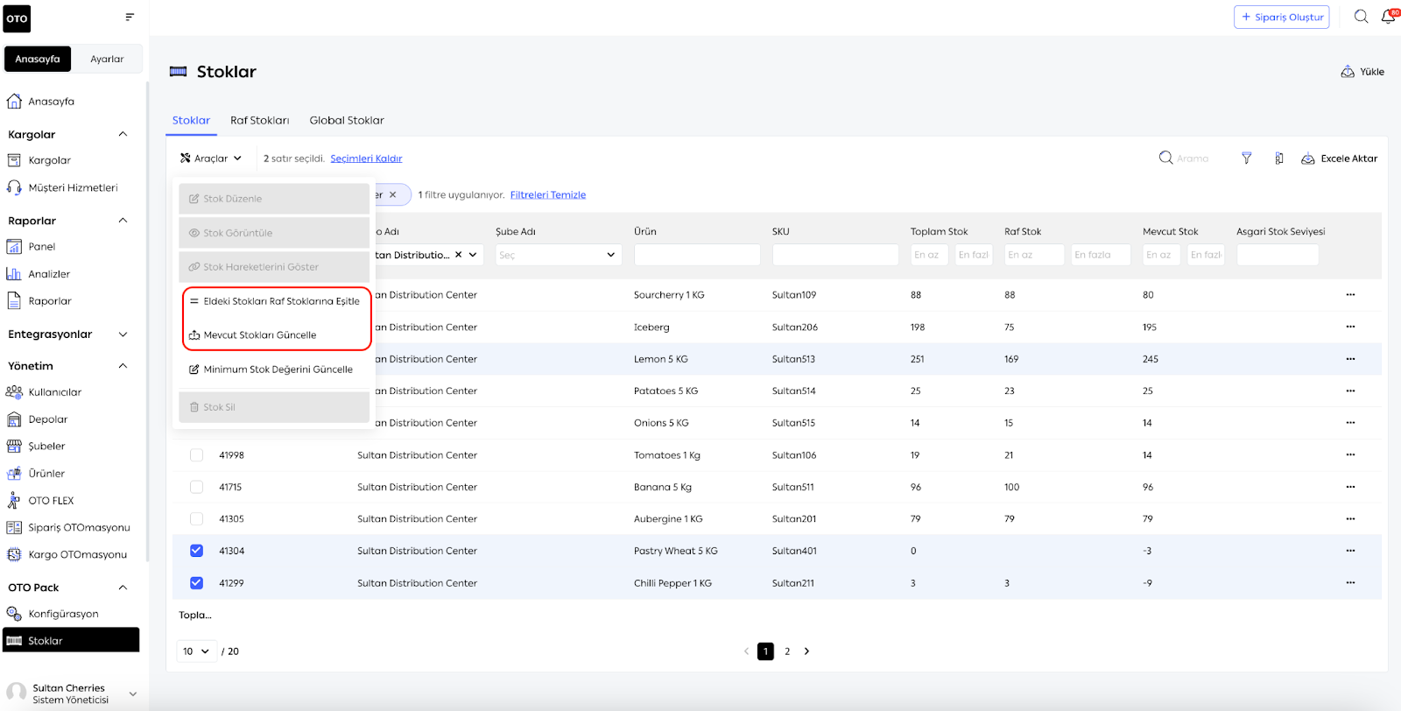The height and width of the screenshot is (711, 1401).
Task: Select checkbox for row 41305
Action: [x=196, y=519]
